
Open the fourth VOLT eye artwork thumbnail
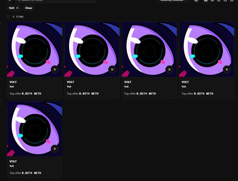(206, 49)
